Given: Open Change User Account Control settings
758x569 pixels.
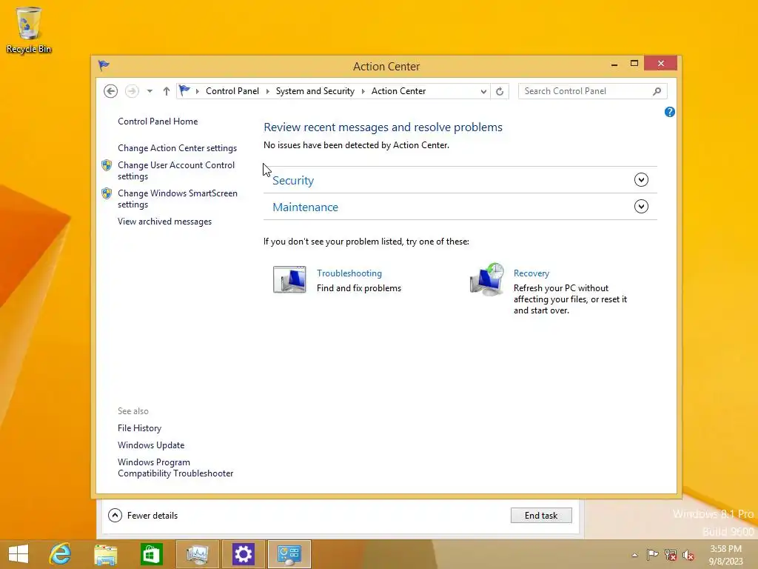Looking at the screenshot, I should [176, 170].
